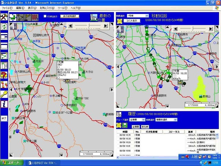
Task: Open the グループ選択 dropdown showing 全車輌
Action: [137, 120]
